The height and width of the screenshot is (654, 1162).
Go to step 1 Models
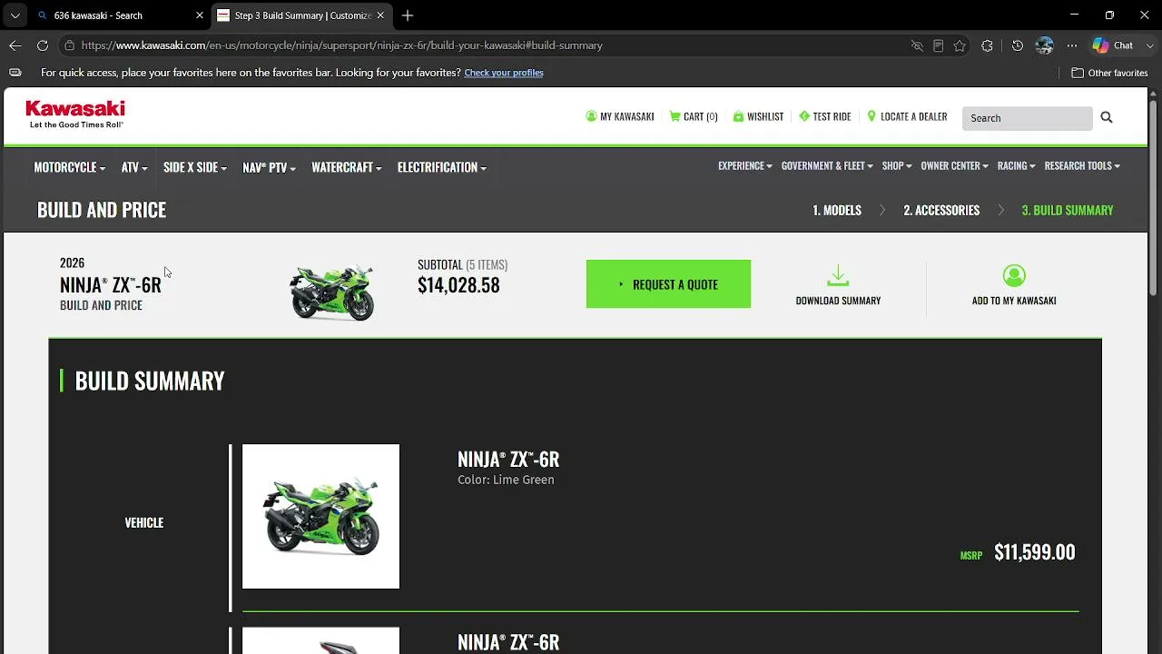[x=837, y=210]
